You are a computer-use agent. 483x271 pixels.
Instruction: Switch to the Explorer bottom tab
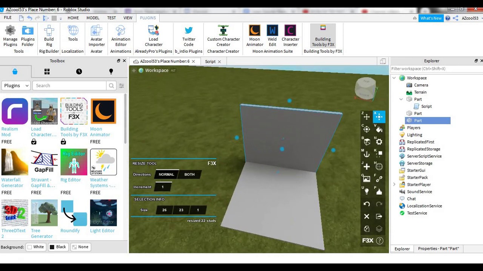(402, 248)
